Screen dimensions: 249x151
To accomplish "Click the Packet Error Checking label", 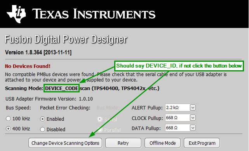I will click(65, 108).
